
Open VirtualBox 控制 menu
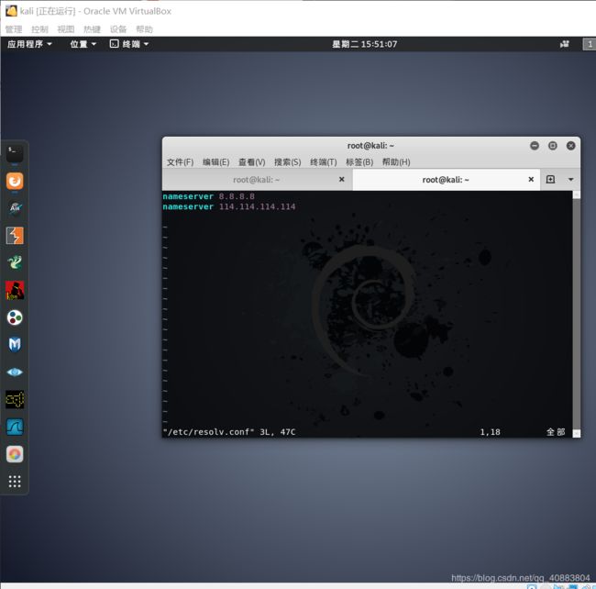(40, 29)
